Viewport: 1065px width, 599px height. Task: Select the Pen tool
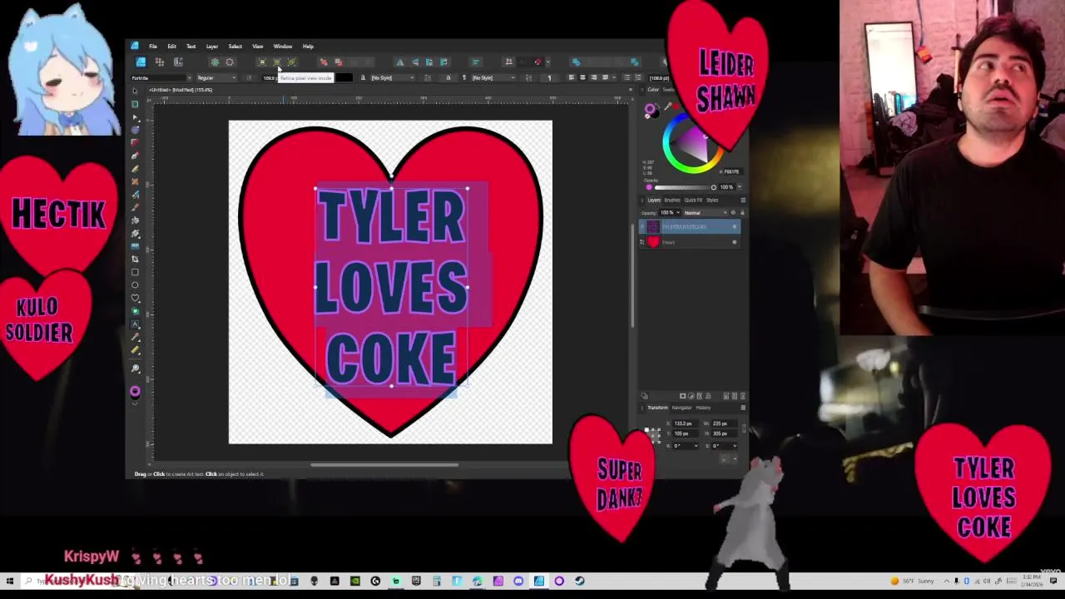[x=135, y=156]
